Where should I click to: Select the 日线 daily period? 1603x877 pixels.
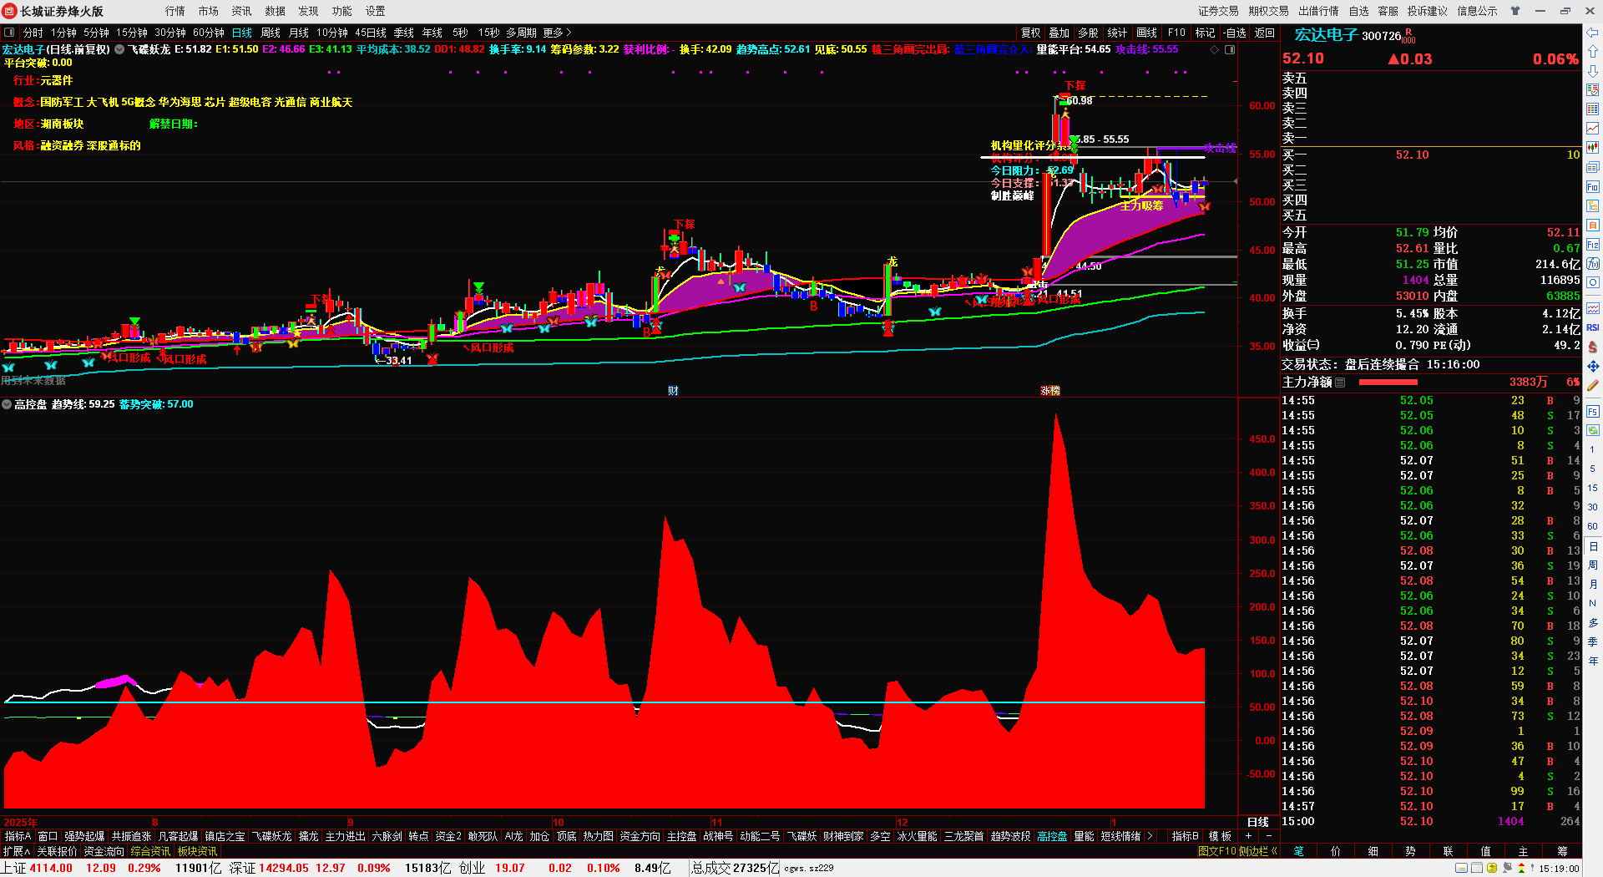242,33
